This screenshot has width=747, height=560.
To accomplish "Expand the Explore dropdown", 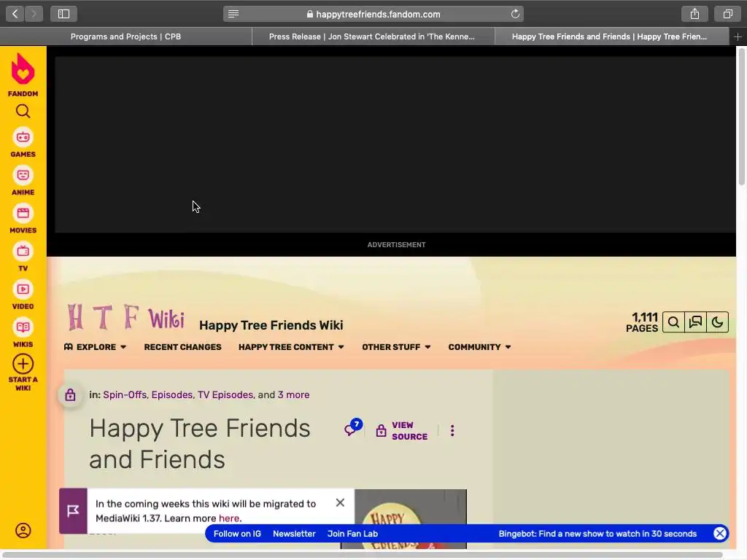I will tap(96, 347).
